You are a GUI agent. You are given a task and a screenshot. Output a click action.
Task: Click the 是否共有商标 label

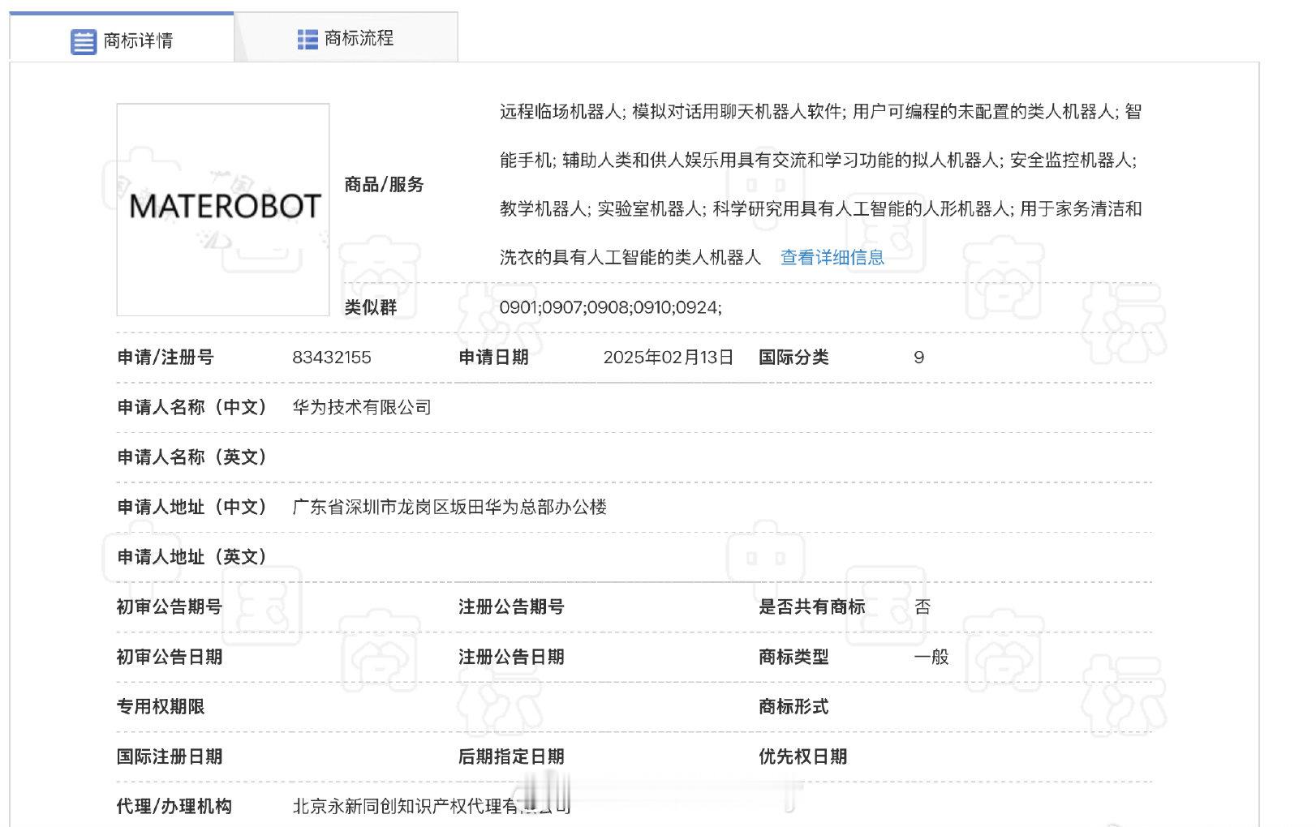[x=811, y=607]
